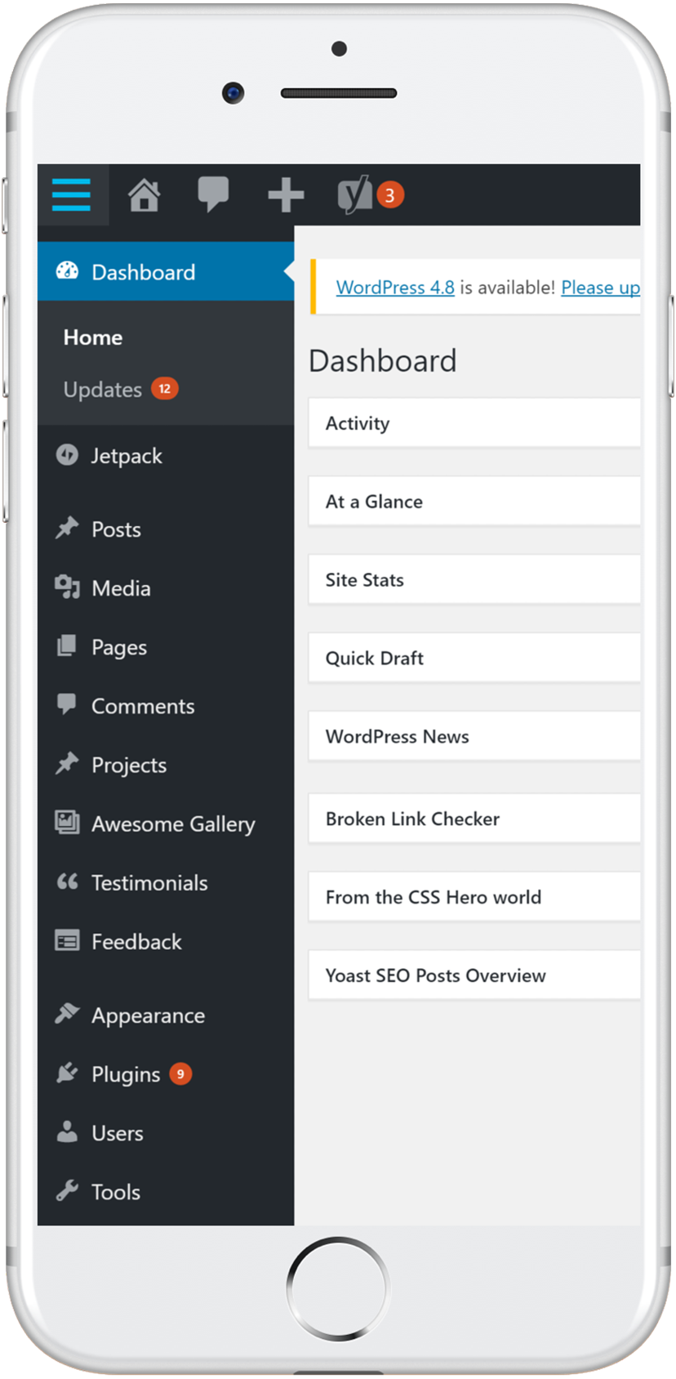
Task: Open Yoast SEO icon with 3 notifications
Action: click(371, 195)
